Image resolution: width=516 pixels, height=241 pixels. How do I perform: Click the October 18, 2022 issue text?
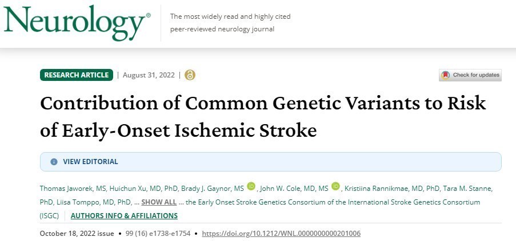77,234
